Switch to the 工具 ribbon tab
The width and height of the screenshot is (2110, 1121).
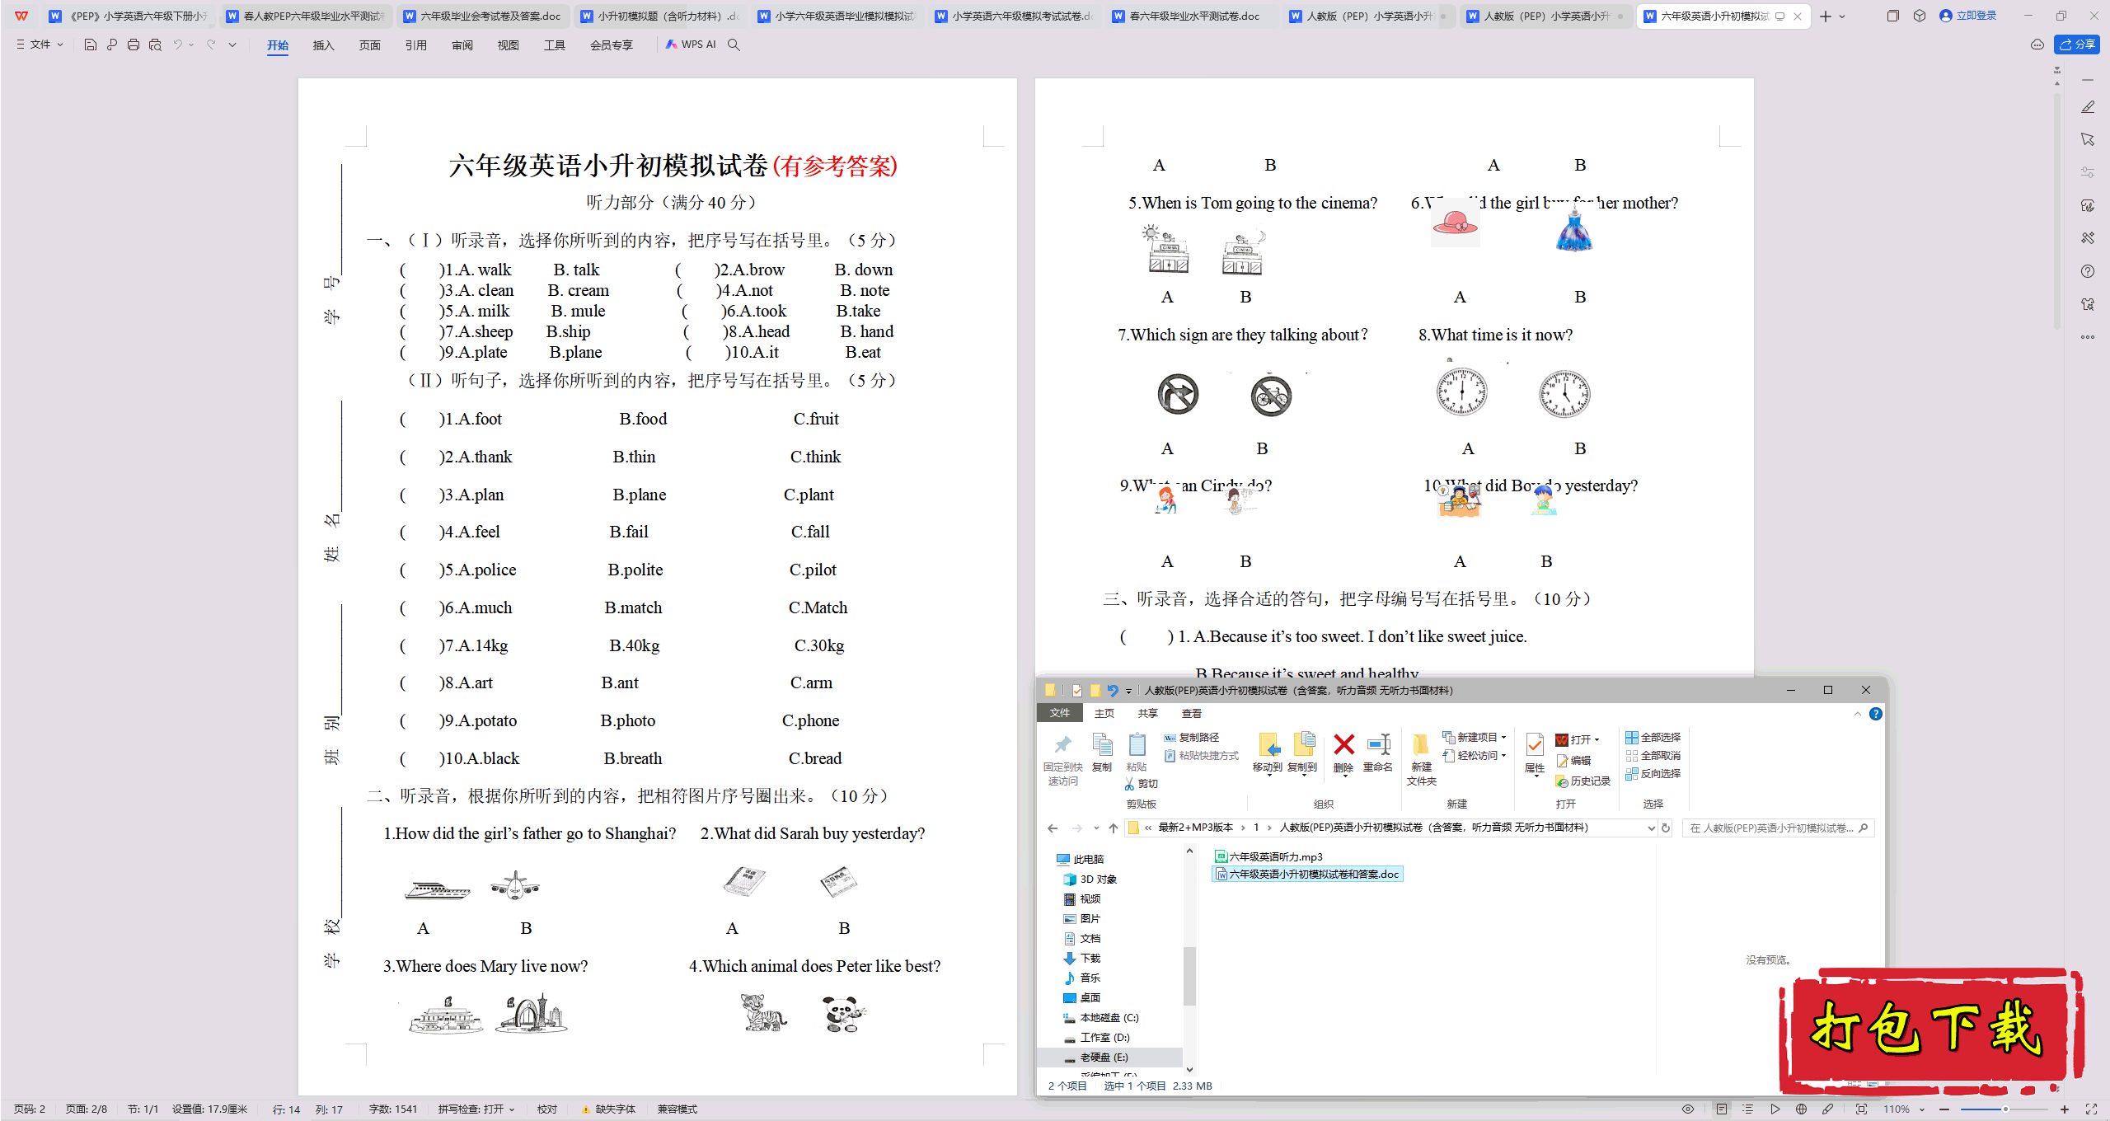point(554,45)
